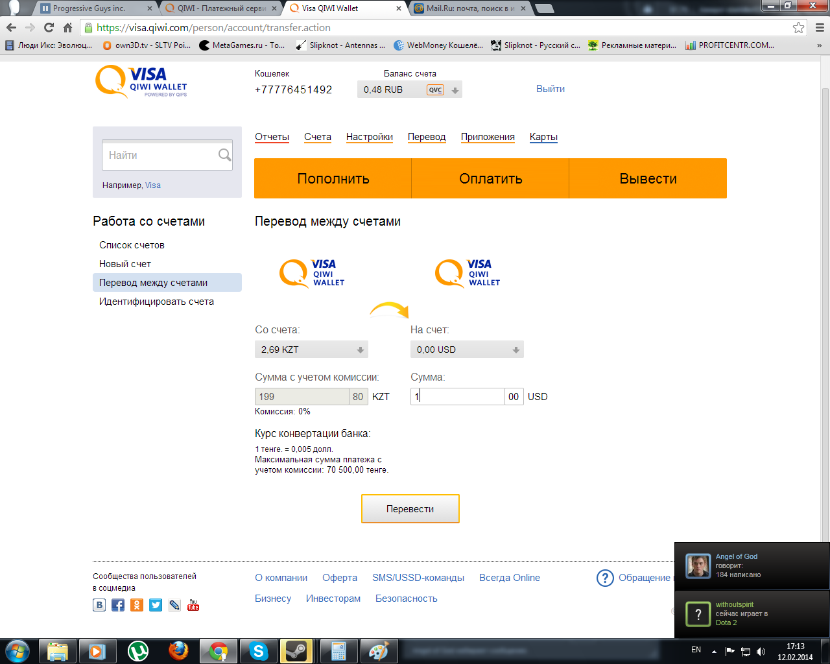The image size is (830, 664).
Task: Click the Twitter community icon
Action: [156, 605]
